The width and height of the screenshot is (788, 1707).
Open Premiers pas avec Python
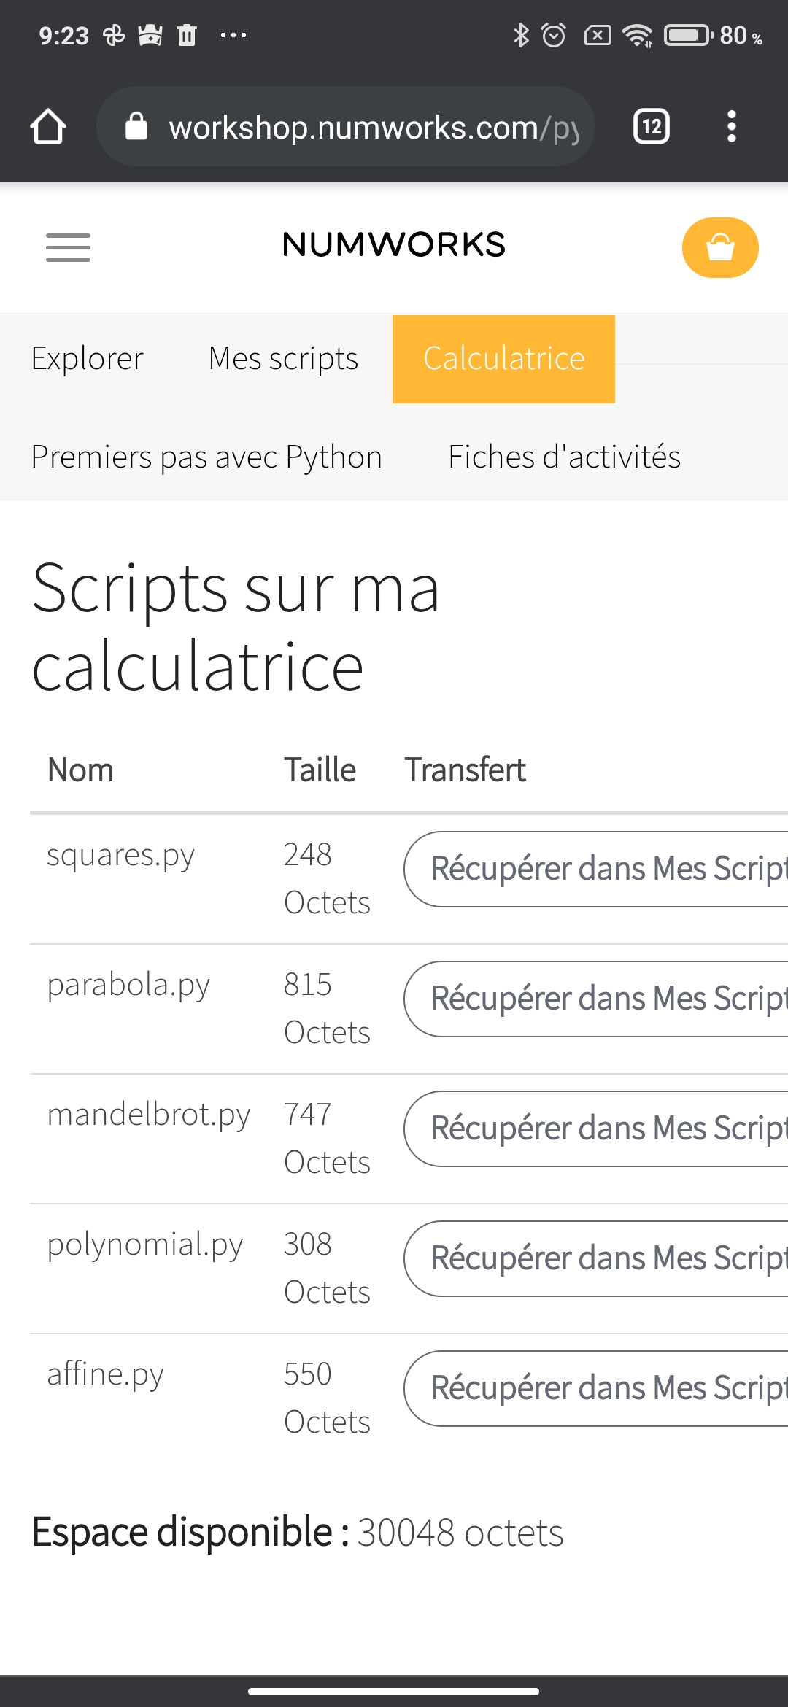click(x=206, y=457)
